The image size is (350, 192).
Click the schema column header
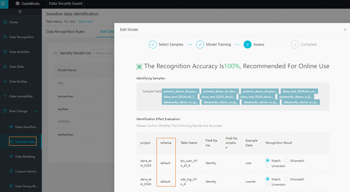click(166, 143)
